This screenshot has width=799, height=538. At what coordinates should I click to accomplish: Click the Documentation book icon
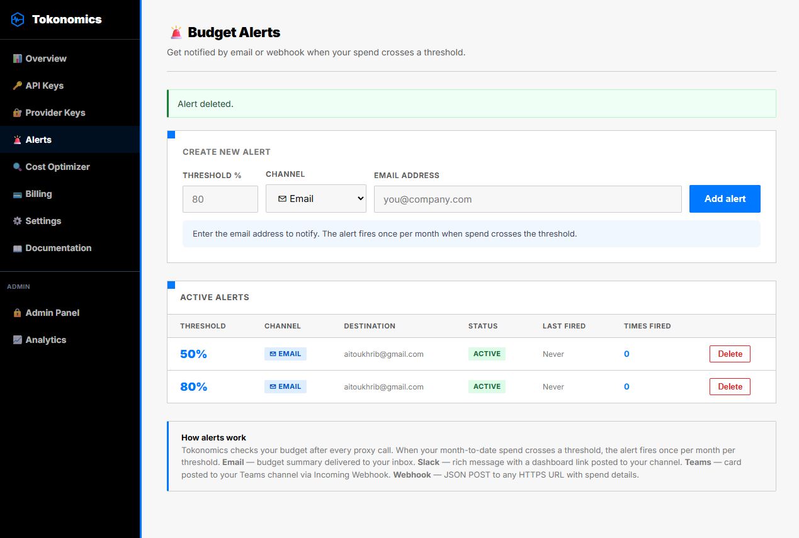click(x=18, y=248)
